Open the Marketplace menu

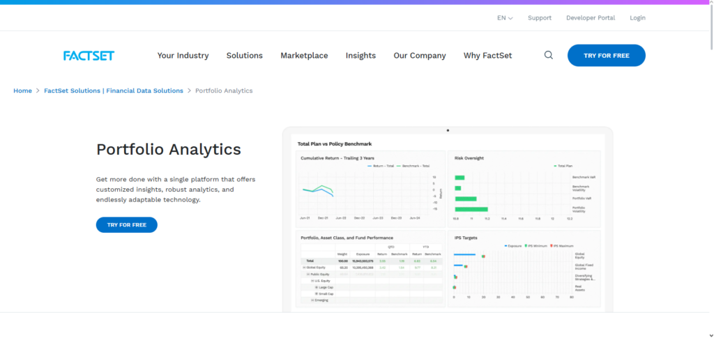pyautogui.click(x=304, y=56)
